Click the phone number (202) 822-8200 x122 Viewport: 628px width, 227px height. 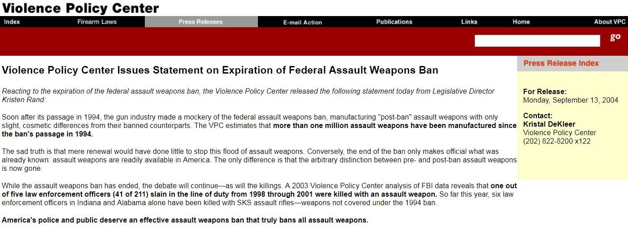557,141
